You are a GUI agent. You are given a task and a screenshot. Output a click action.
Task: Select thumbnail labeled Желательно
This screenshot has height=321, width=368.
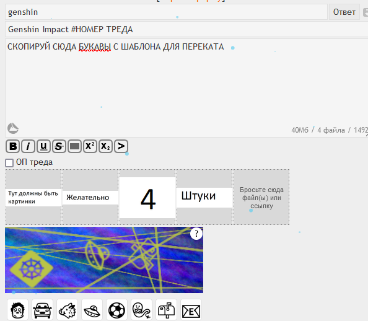tap(90, 197)
